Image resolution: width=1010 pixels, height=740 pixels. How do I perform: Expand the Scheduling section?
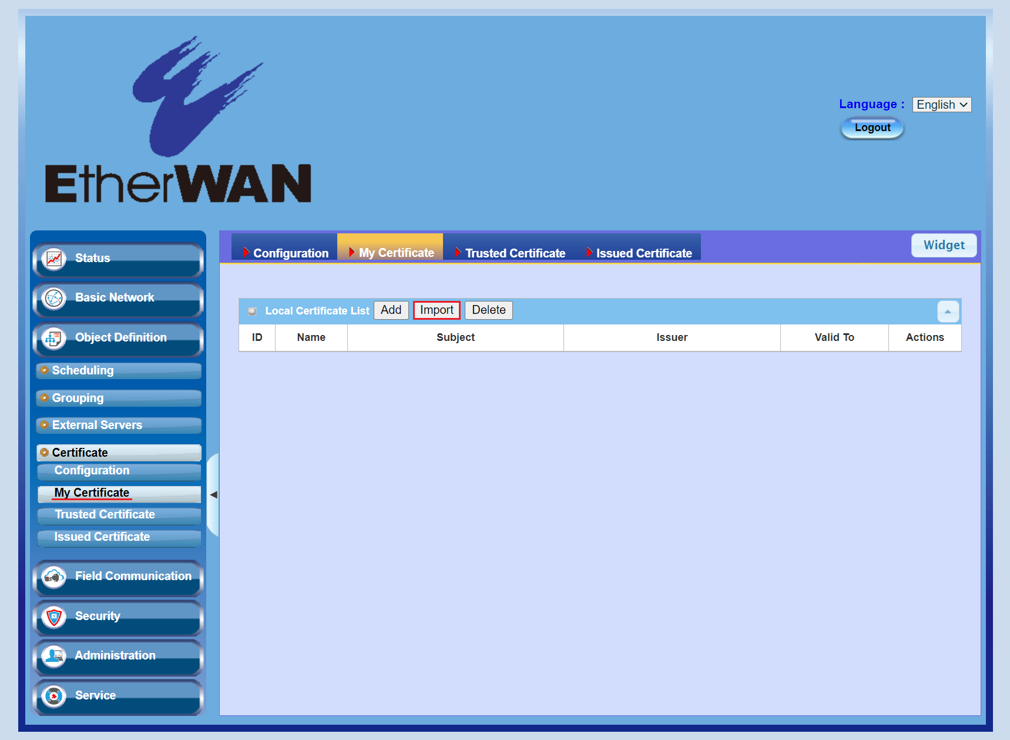119,371
